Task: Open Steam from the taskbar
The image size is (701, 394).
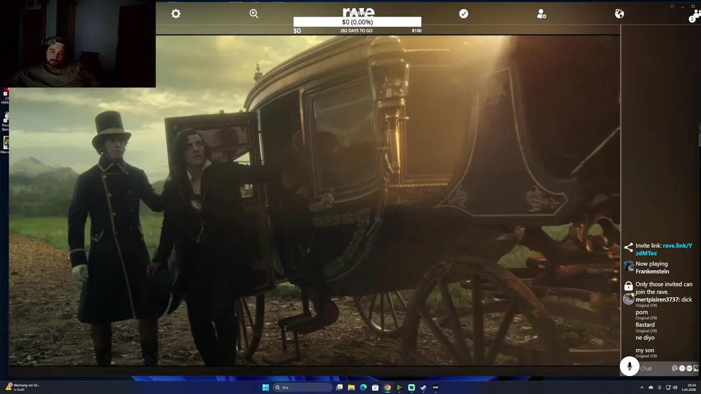Action: click(423, 387)
